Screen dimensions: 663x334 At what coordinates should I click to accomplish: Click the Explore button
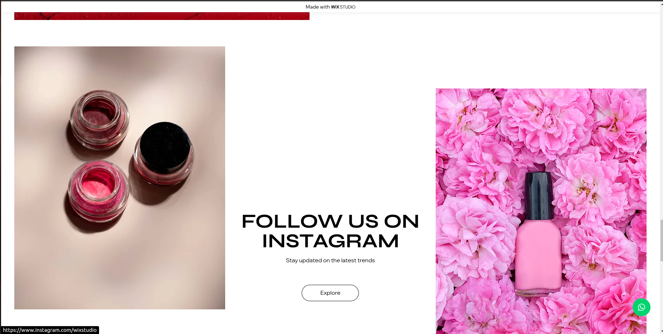[330, 293]
